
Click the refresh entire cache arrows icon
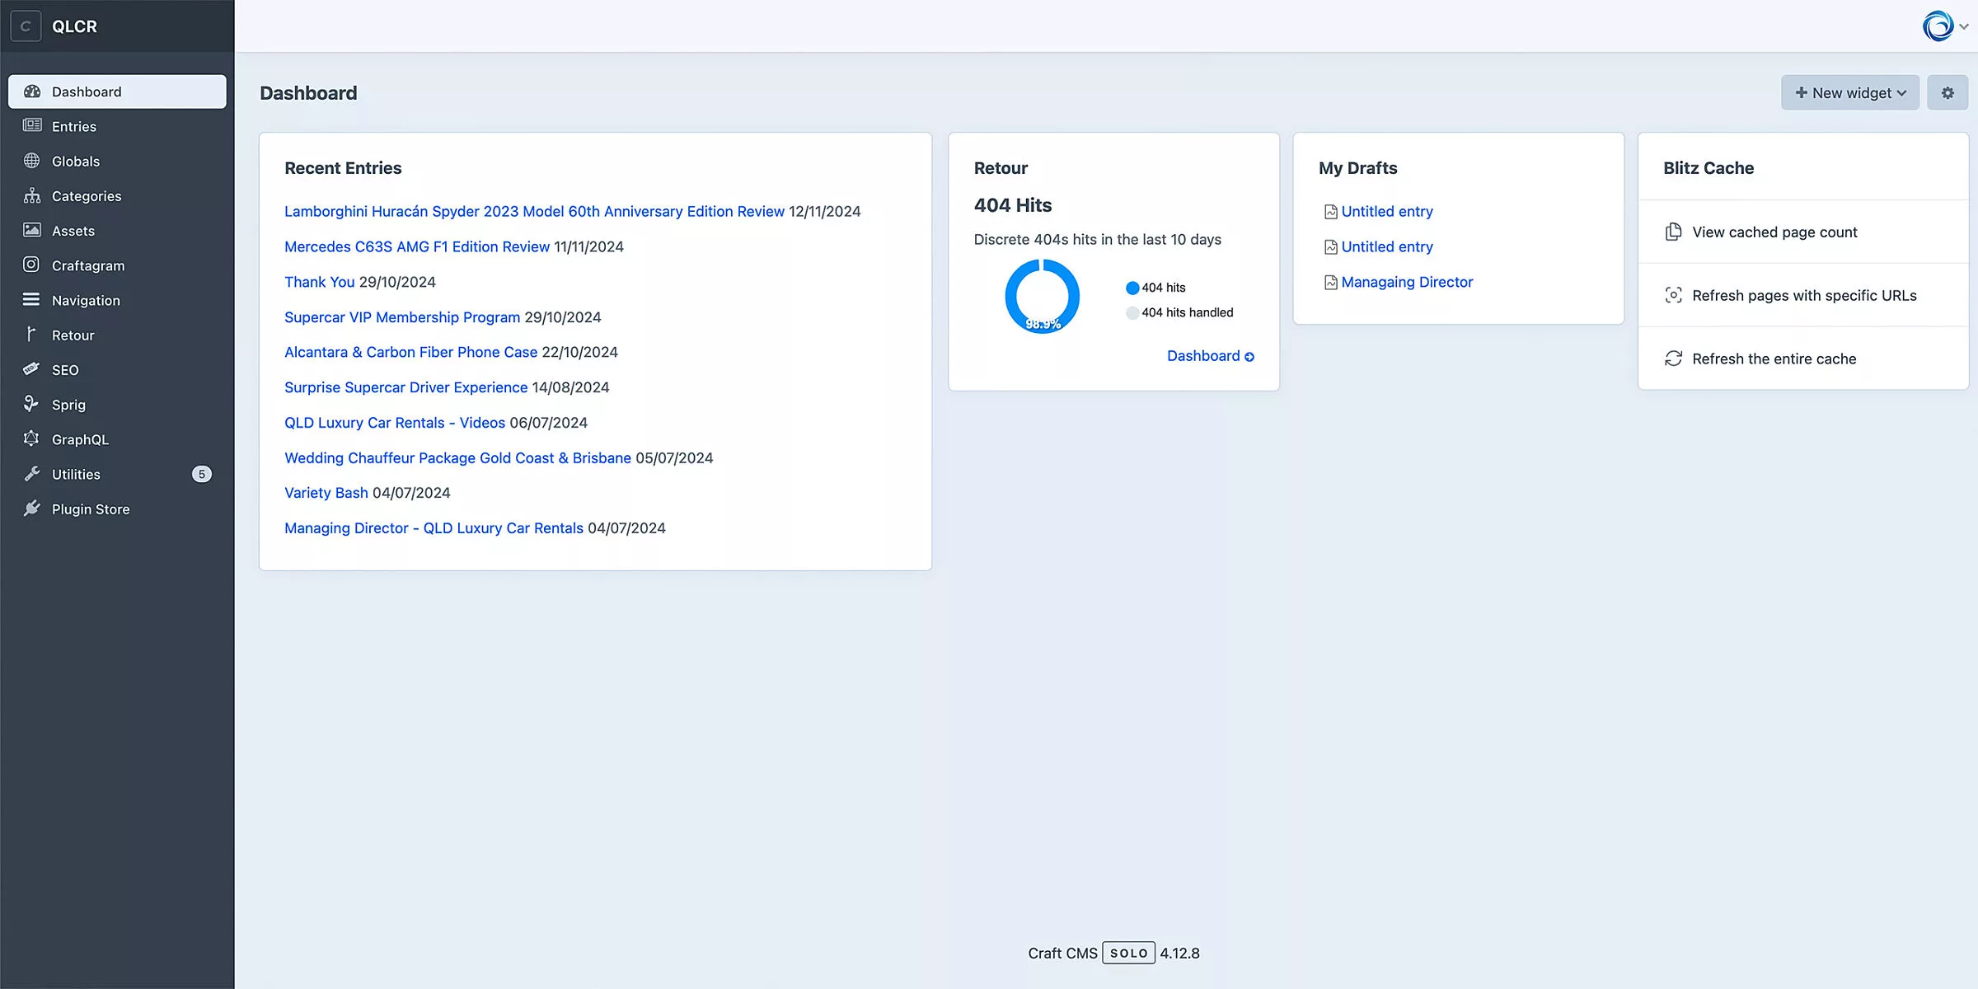[1673, 359]
